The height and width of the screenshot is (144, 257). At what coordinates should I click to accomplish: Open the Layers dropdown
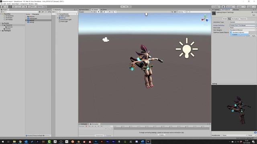click(x=241, y=7)
